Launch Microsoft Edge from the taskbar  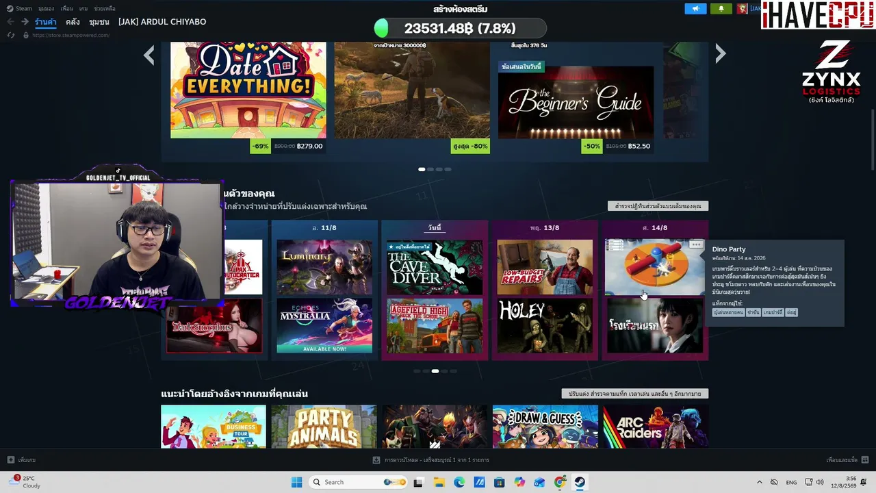click(x=459, y=482)
